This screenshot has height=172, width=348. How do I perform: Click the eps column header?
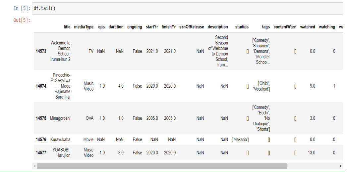point(101,27)
